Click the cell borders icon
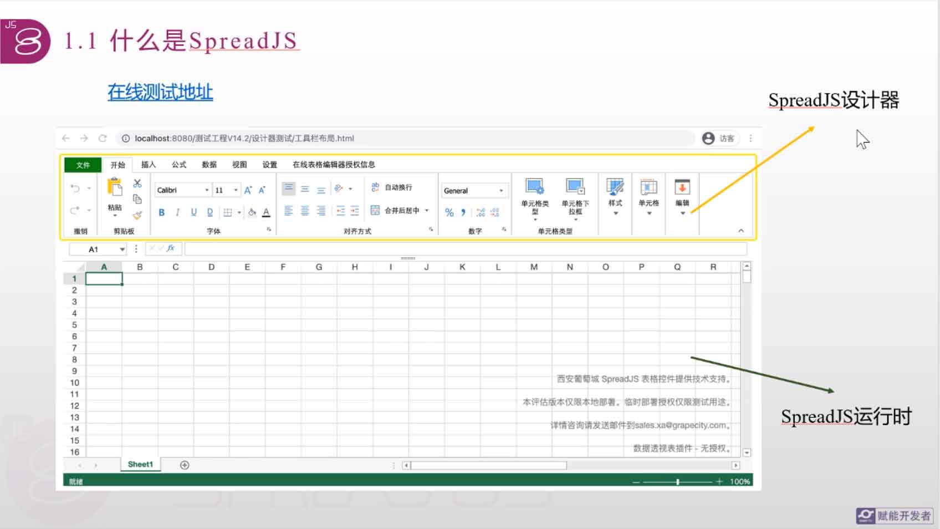 (227, 212)
